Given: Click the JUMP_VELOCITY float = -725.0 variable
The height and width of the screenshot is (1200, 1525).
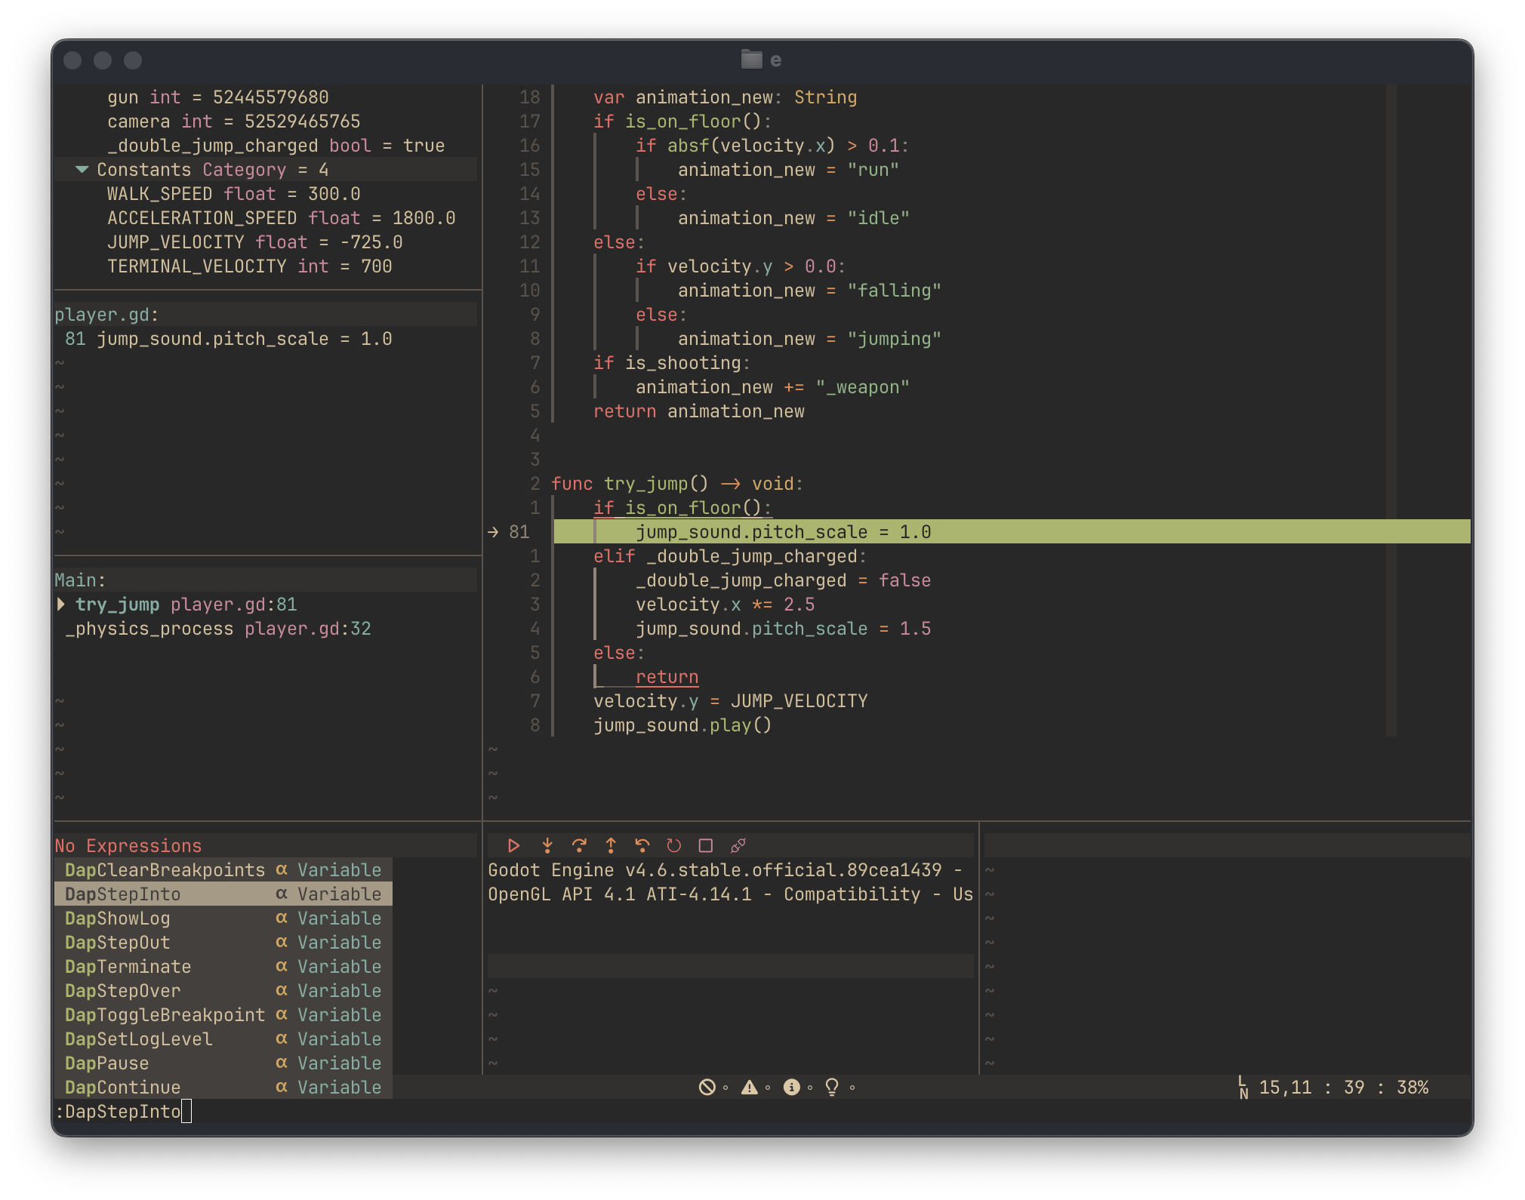Looking at the screenshot, I should pyautogui.click(x=254, y=242).
